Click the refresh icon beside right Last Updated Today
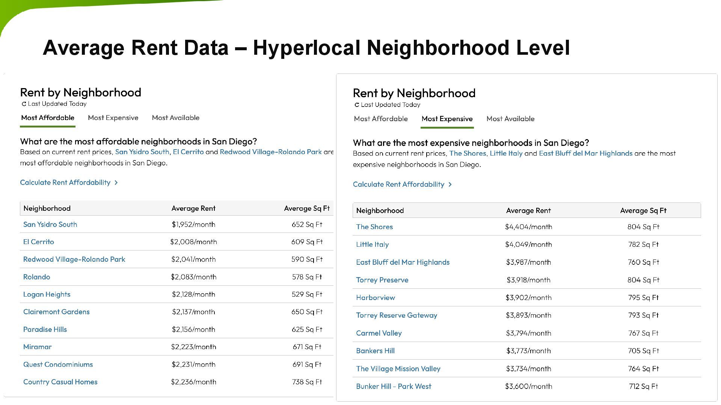This screenshot has height=405, width=721. [x=357, y=105]
